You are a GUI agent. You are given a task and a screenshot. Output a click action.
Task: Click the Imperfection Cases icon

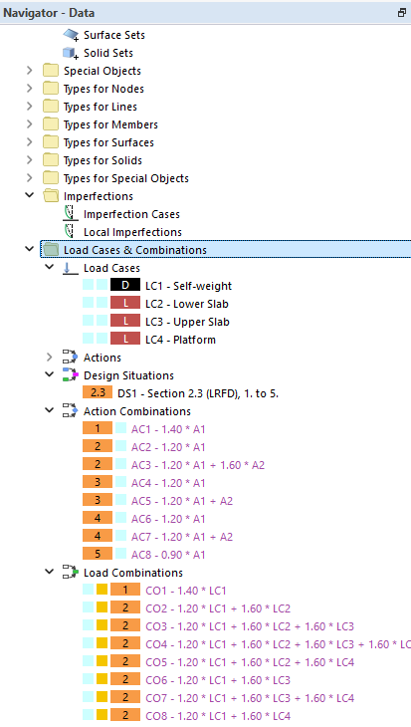coord(71,214)
